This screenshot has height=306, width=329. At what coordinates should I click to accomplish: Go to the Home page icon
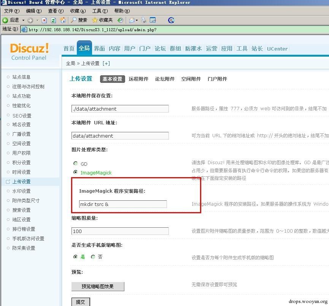63,20
